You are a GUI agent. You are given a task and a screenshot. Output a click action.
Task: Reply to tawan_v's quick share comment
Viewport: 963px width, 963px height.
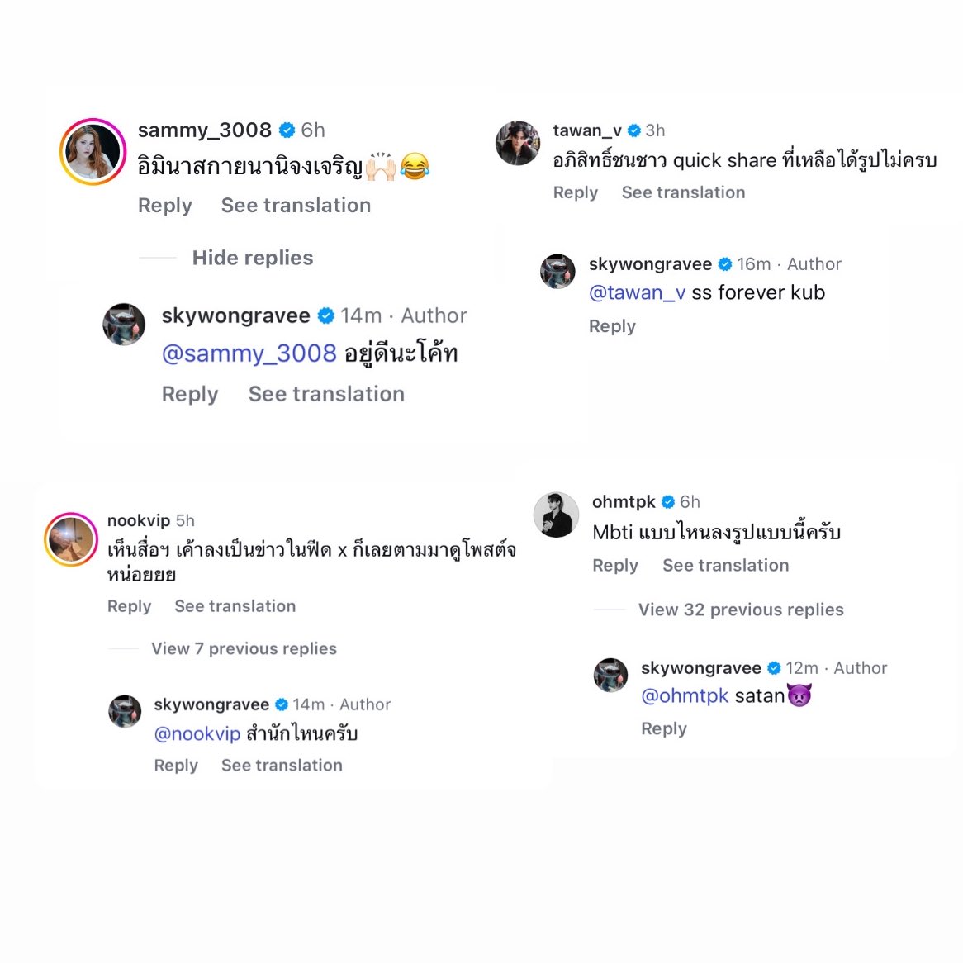click(x=576, y=192)
